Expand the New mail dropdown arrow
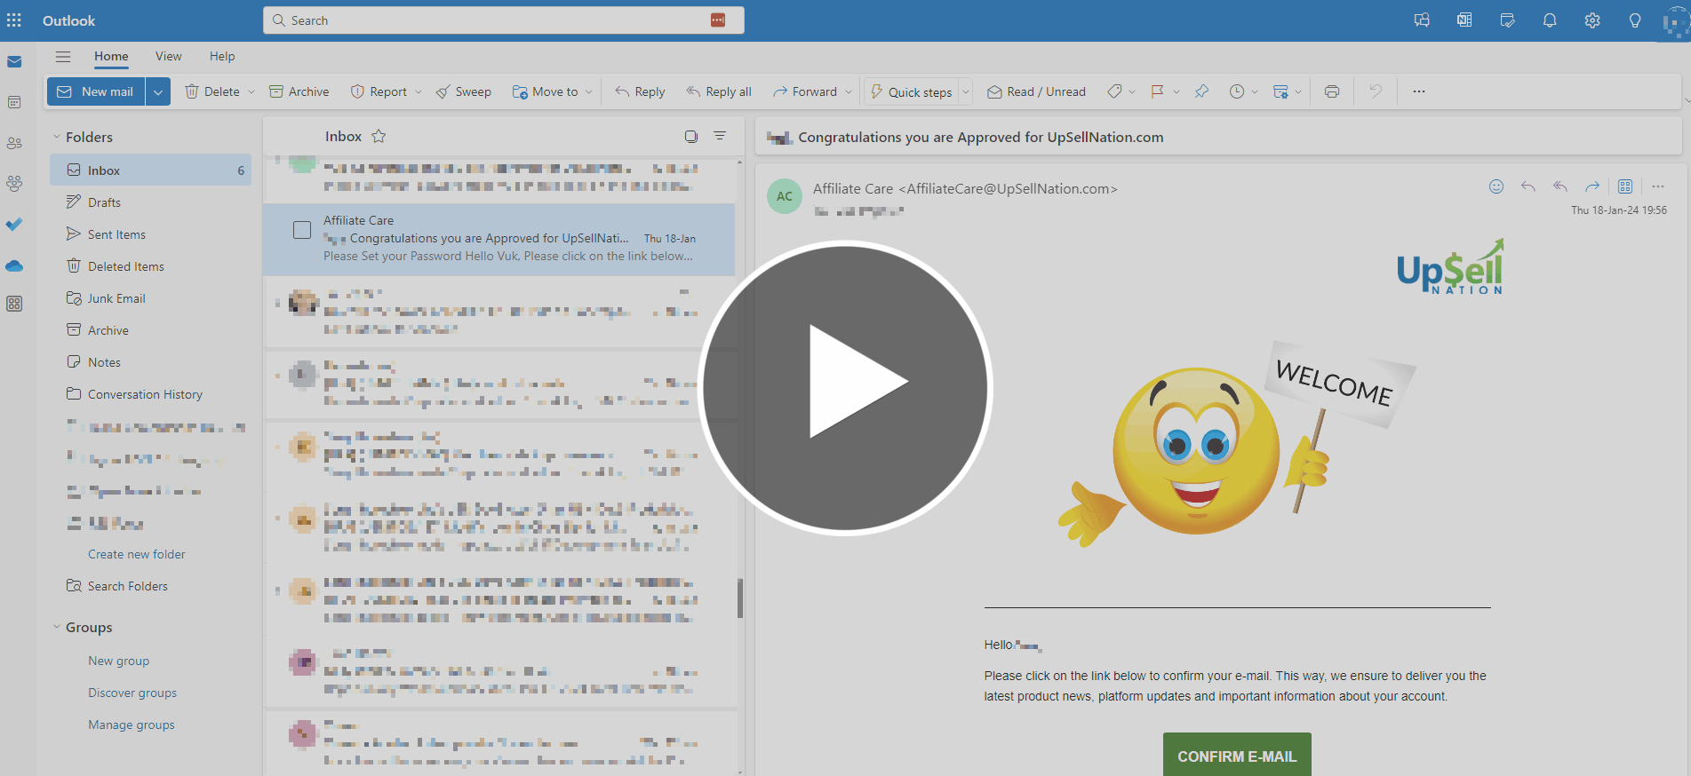Image resolution: width=1691 pixels, height=776 pixels. pyautogui.click(x=158, y=91)
